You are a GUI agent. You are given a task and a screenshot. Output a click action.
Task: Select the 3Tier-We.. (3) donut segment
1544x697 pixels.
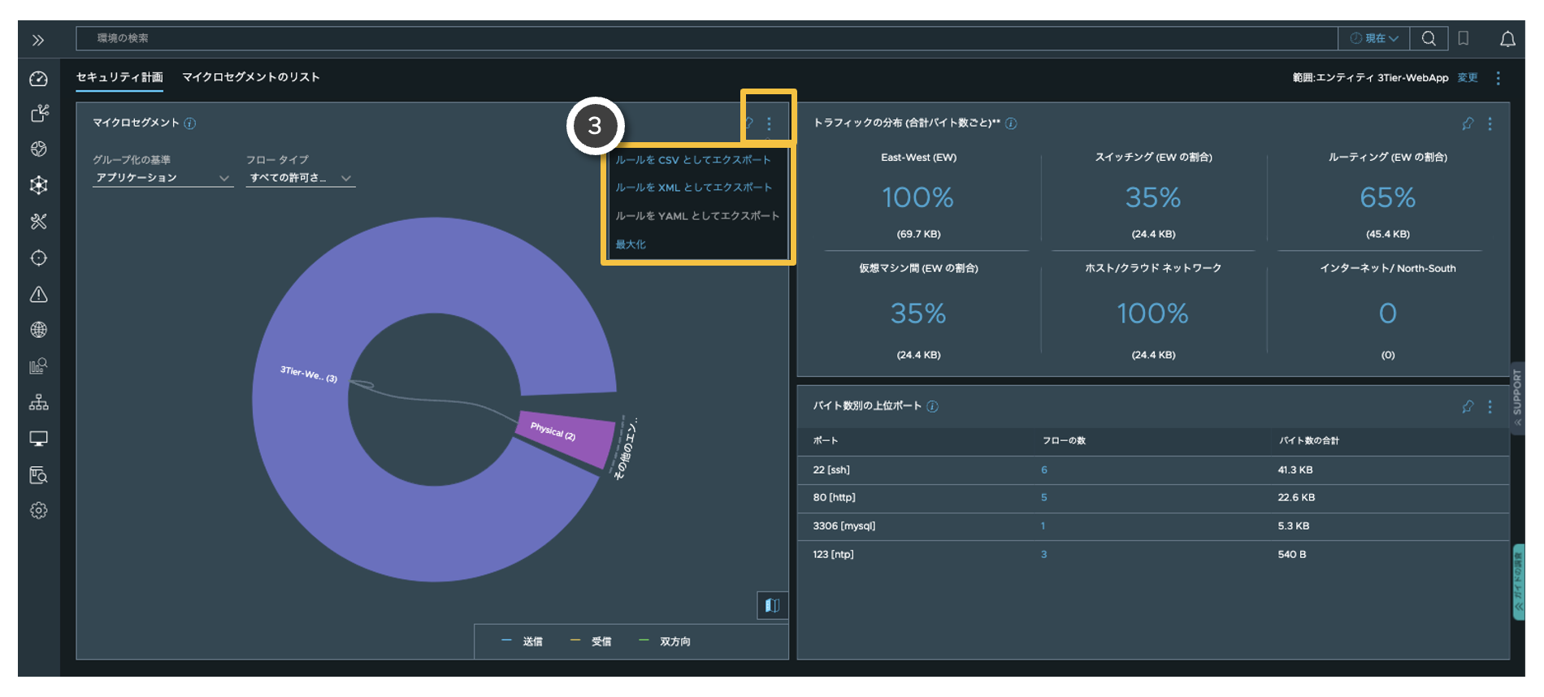[x=309, y=374]
